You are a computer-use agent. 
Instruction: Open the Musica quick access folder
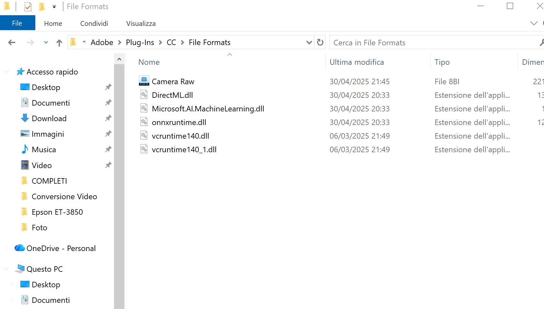pyautogui.click(x=44, y=150)
